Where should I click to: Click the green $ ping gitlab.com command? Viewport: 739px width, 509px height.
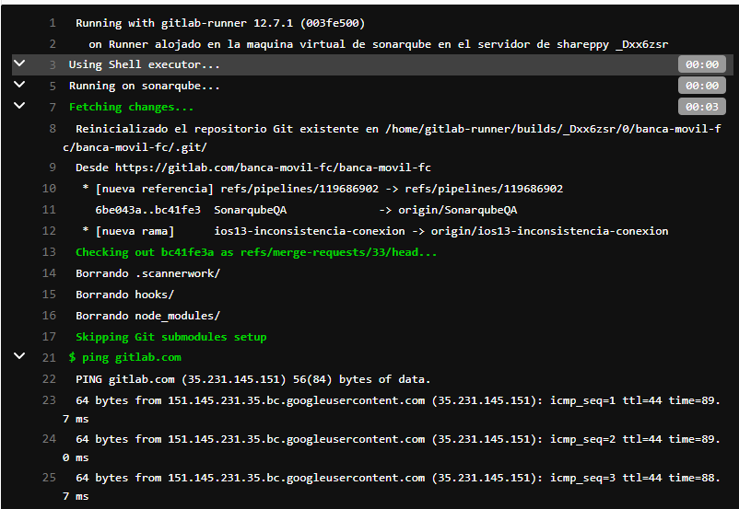[x=124, y=357]
